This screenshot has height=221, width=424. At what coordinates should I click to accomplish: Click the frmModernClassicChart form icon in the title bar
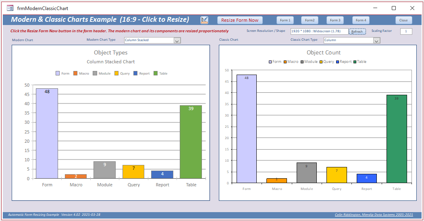coord(10,8)
